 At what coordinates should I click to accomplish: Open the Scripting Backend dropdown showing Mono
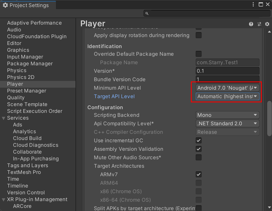[227, 115]
